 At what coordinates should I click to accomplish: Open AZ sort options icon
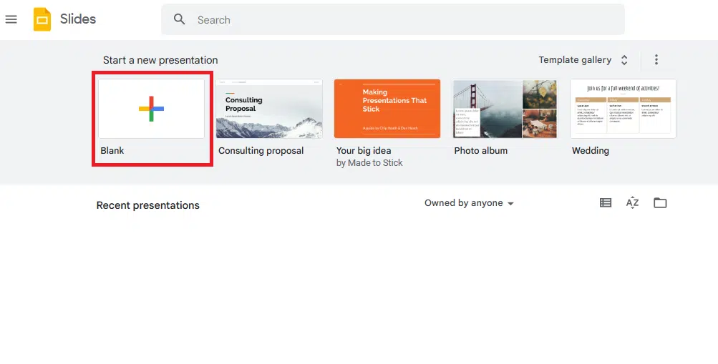pyautogui.click(x=632, y=203)
